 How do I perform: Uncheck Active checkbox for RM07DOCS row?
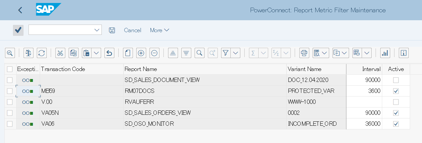[x=396, y=91]
